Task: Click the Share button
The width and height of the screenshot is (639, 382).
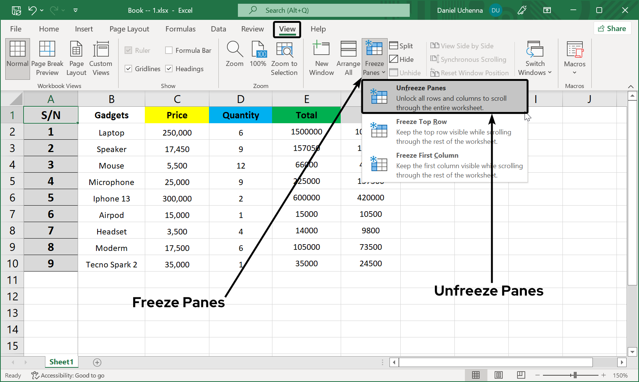Action: point(612,28)
